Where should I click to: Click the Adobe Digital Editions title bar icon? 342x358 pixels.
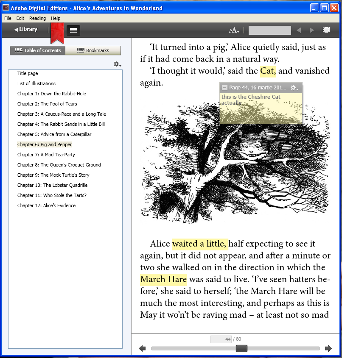click(6, 8)
